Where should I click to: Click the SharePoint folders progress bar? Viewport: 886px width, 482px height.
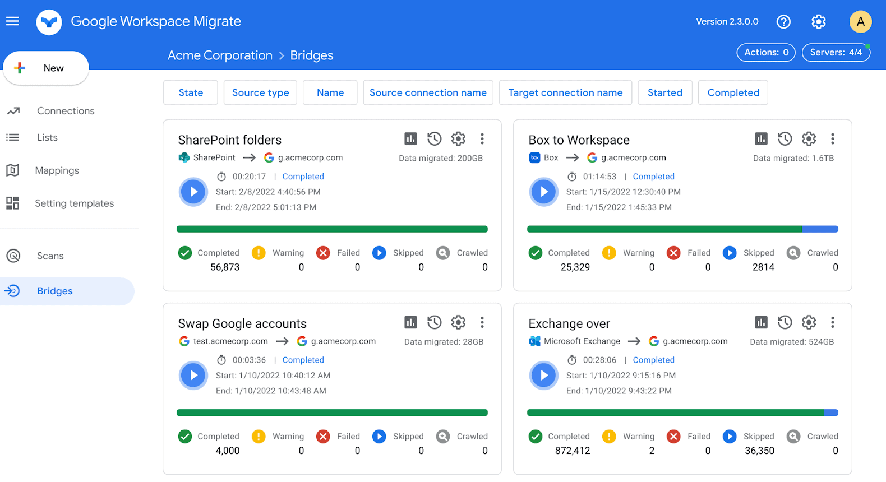pos(332,229)
